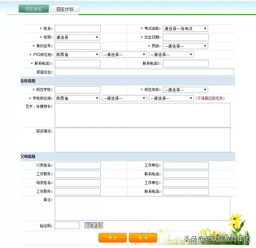
Task: Switch to the 招生报名 tab
Action: pos(33,9)
